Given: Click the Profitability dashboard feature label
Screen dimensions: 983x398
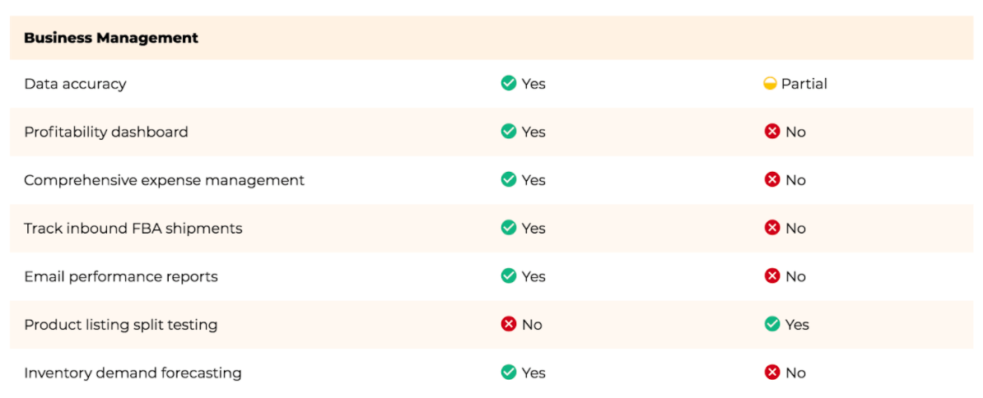Looking at the screenshot, I should (x=106, y=132).
